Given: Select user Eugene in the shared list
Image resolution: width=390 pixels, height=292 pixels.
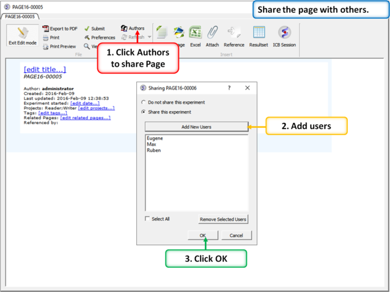Looking at the screenshot, I should [x=155, y=139].
